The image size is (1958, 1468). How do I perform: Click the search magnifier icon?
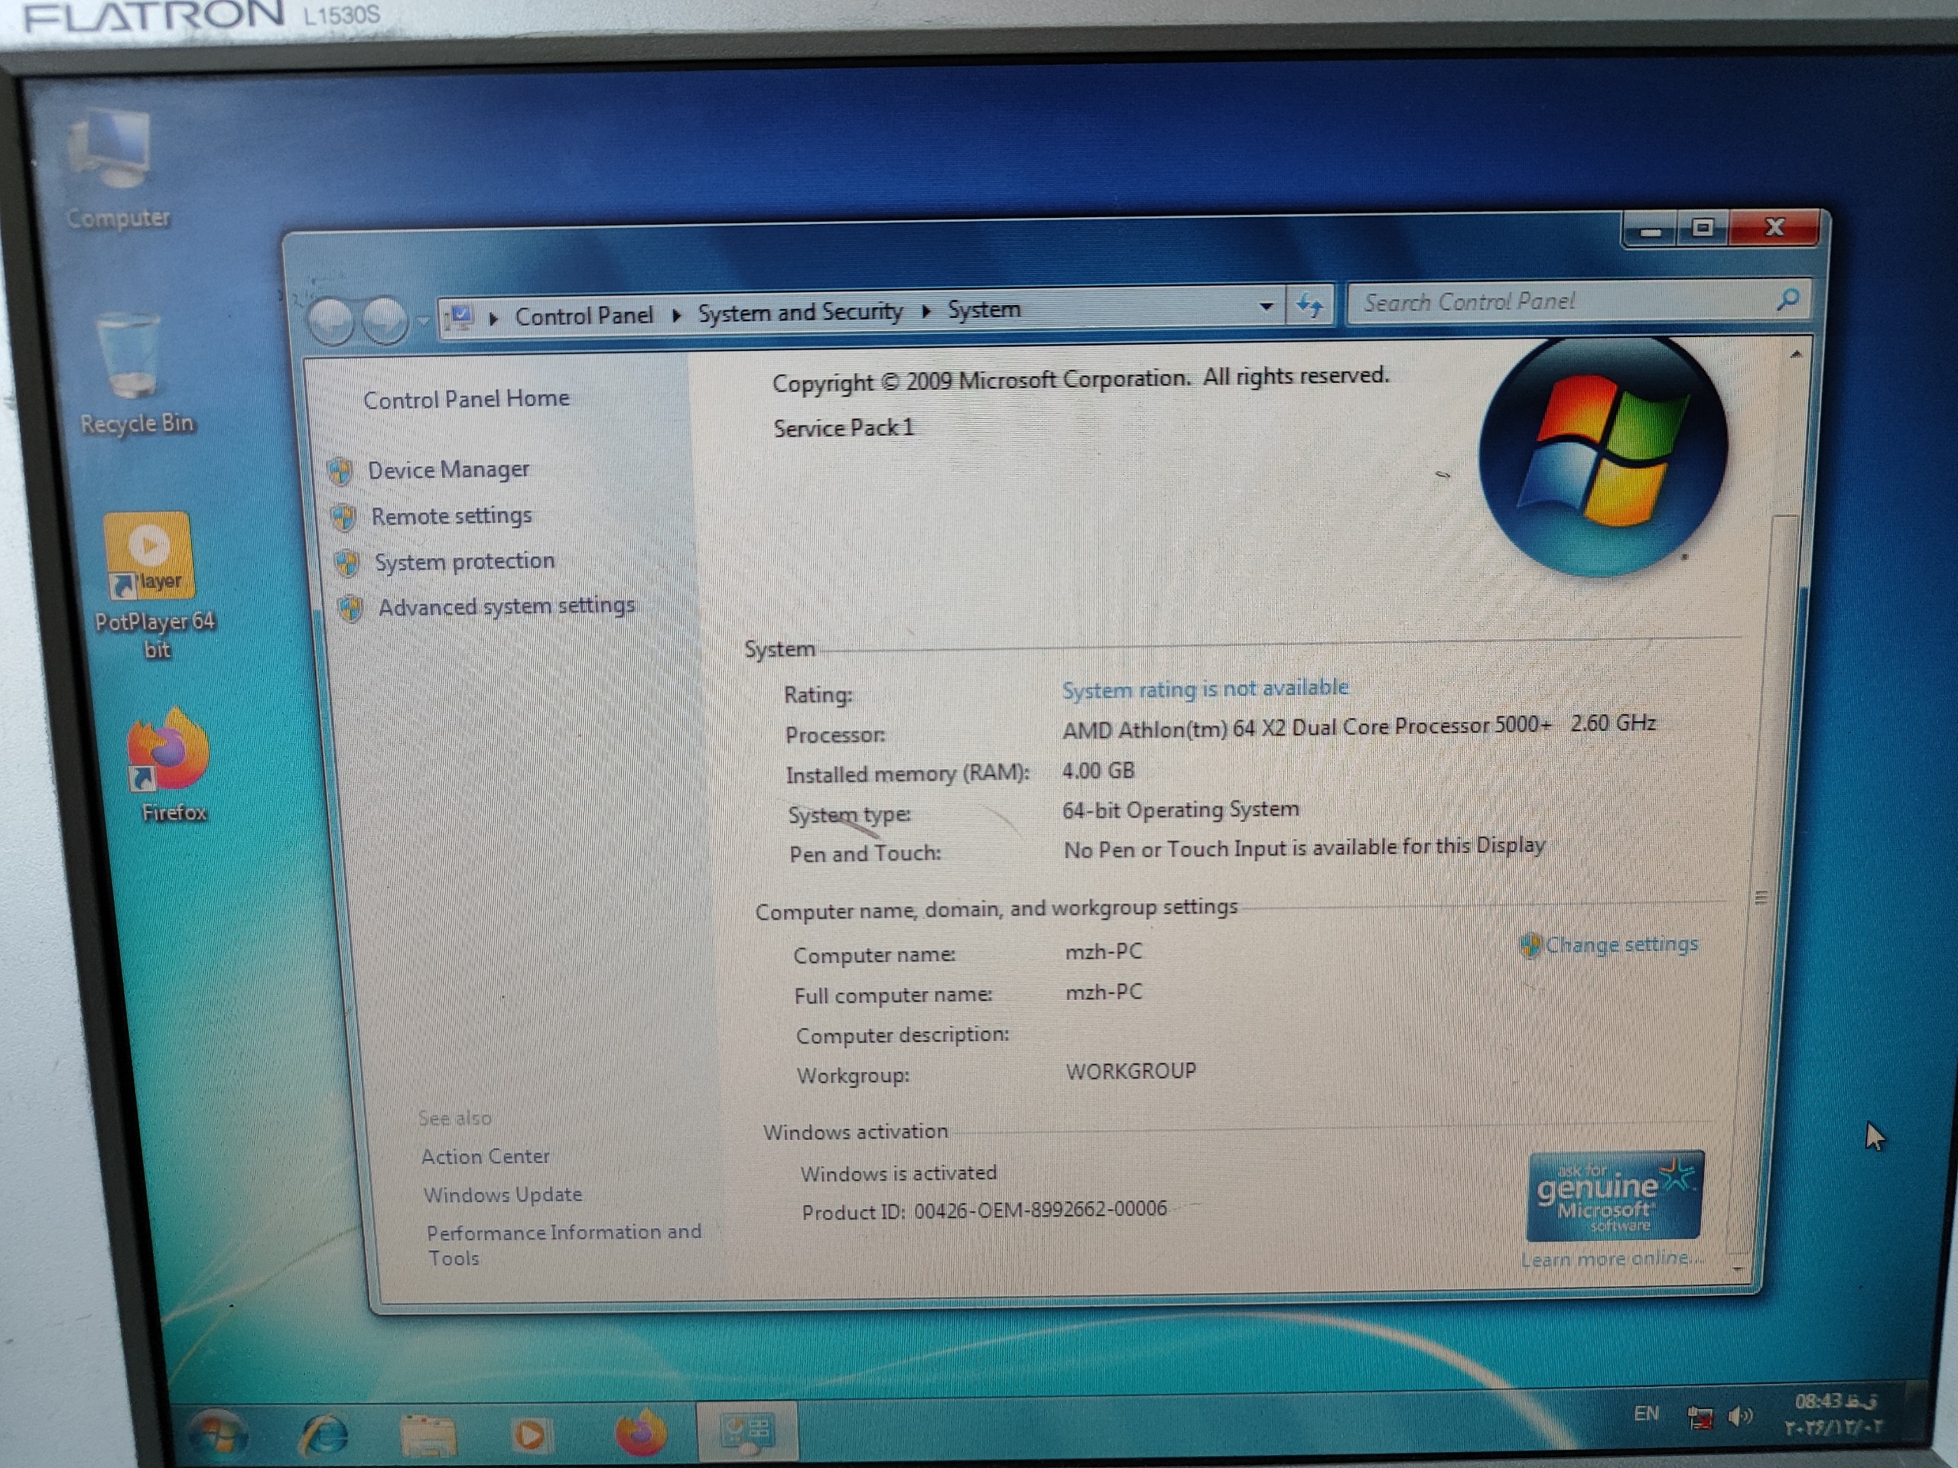coord(1787,300)
